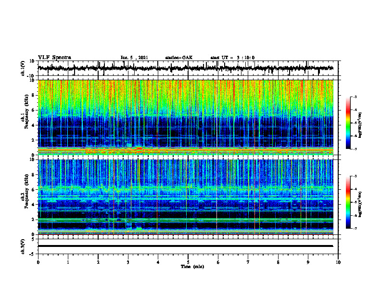Click time axis tick label '3'
This screenshot has width=381, height=294.
coord(128,262)
